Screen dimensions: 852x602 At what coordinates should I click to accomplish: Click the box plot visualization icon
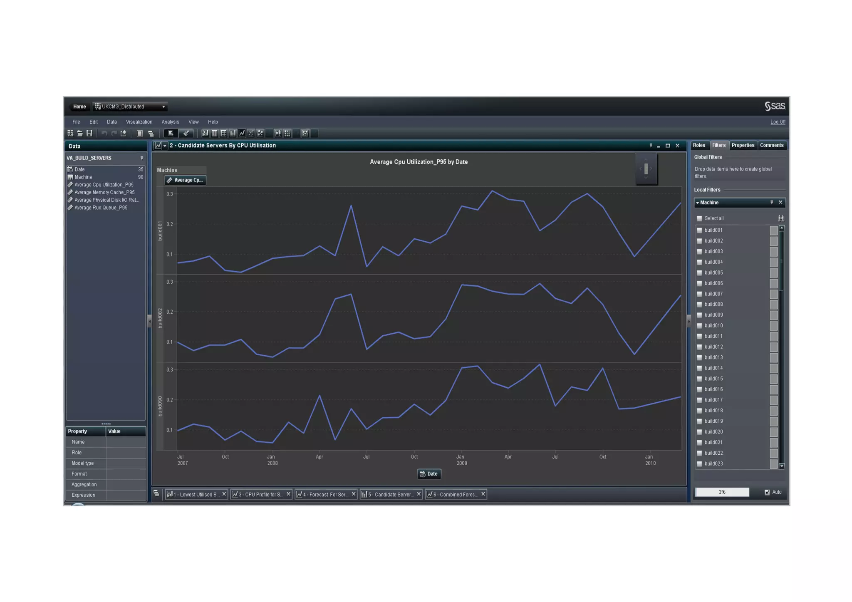click(278, 134)
